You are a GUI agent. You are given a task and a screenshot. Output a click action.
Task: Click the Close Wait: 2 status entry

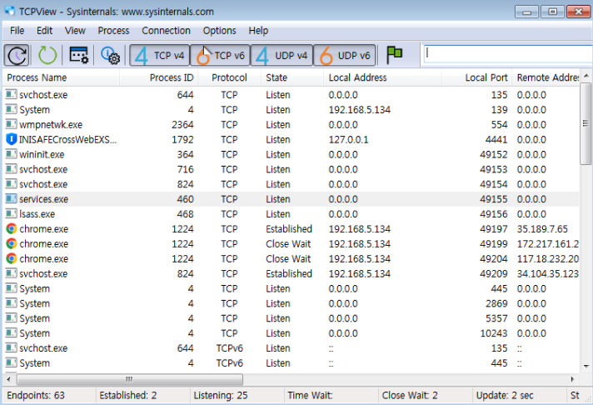410,396
